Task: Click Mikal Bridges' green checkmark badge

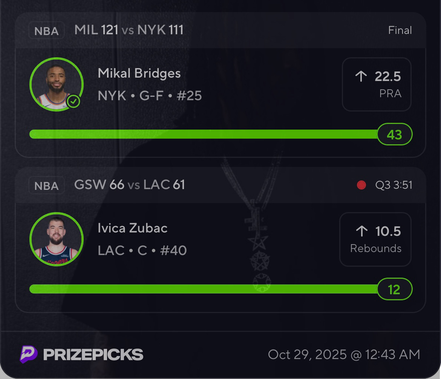Action: pos(73,101)
